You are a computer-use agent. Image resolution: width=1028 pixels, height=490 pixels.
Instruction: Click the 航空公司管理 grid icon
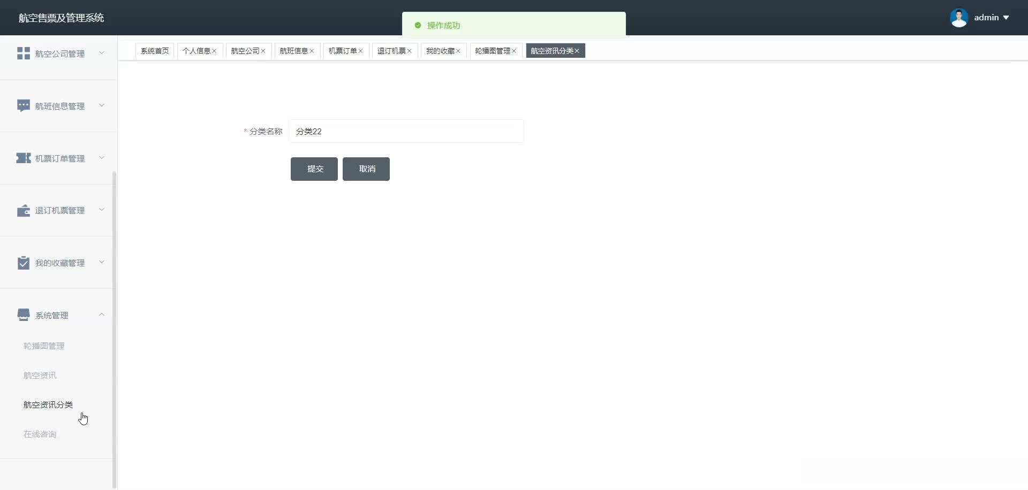click(x=24, y=53)
